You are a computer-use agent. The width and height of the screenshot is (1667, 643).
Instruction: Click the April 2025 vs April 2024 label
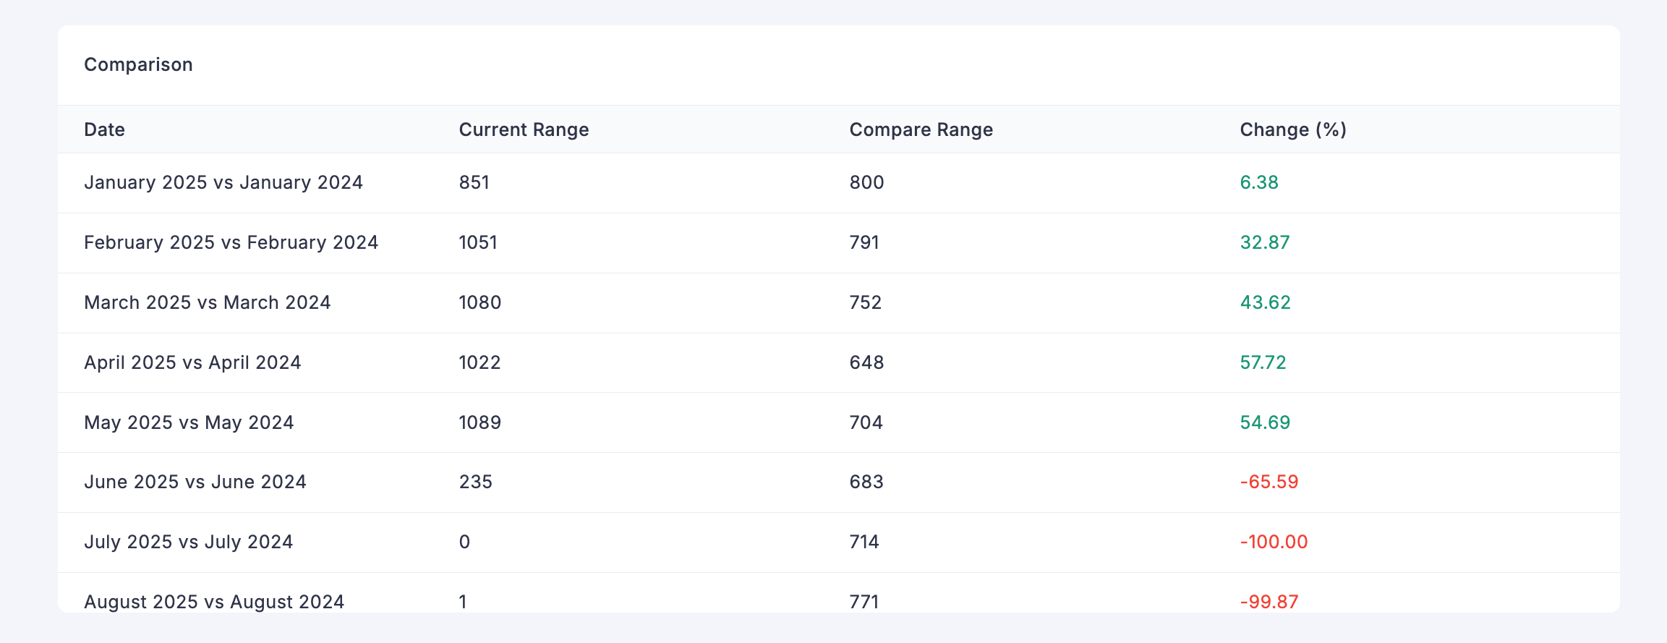192,362
